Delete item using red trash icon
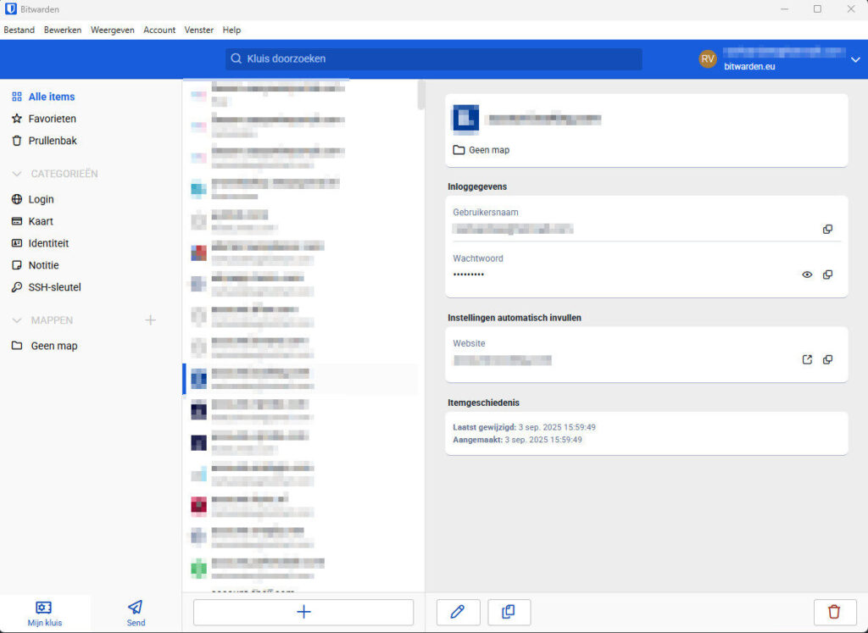 [834, 612]
